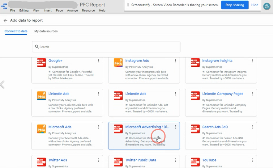Click the PPC Report title text
The width and height of the screenshot is (273, 168).
[92, 5]
